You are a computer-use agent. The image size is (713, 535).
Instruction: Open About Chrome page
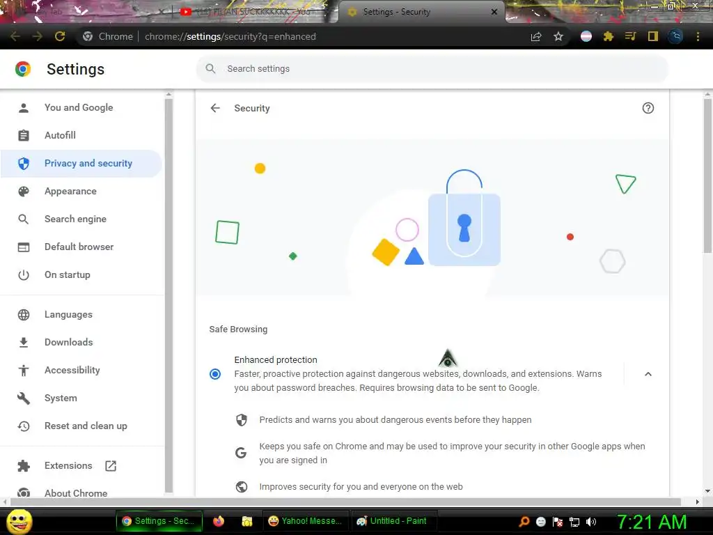coord(76,493)
